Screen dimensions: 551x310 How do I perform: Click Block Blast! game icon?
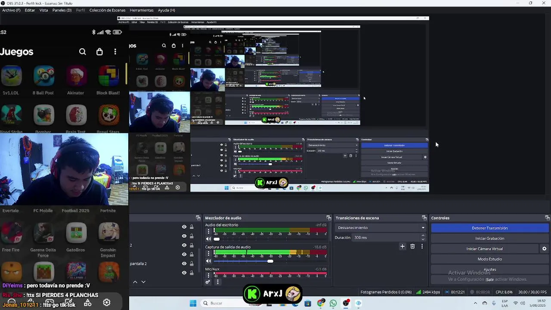pyautogui.click(x=108, y=77)
